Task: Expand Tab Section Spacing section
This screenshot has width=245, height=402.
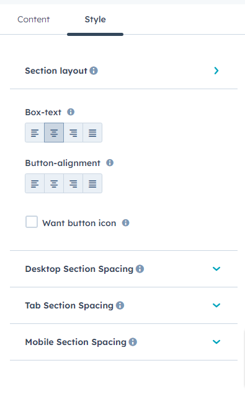Action: point(216,305)
